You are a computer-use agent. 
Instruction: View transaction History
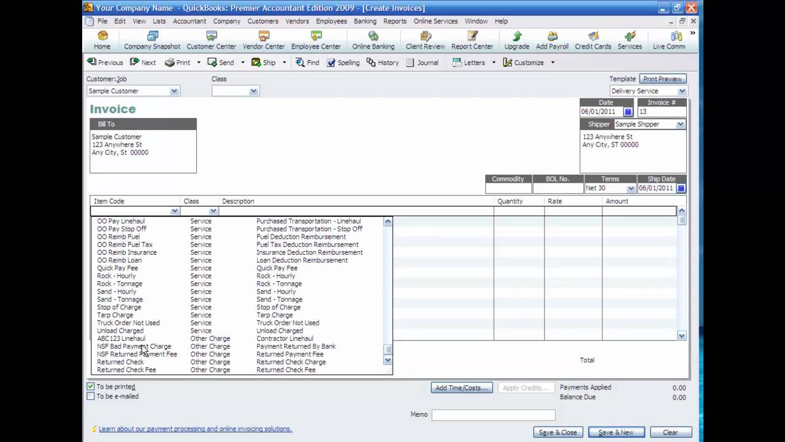(x=383, y=63)
